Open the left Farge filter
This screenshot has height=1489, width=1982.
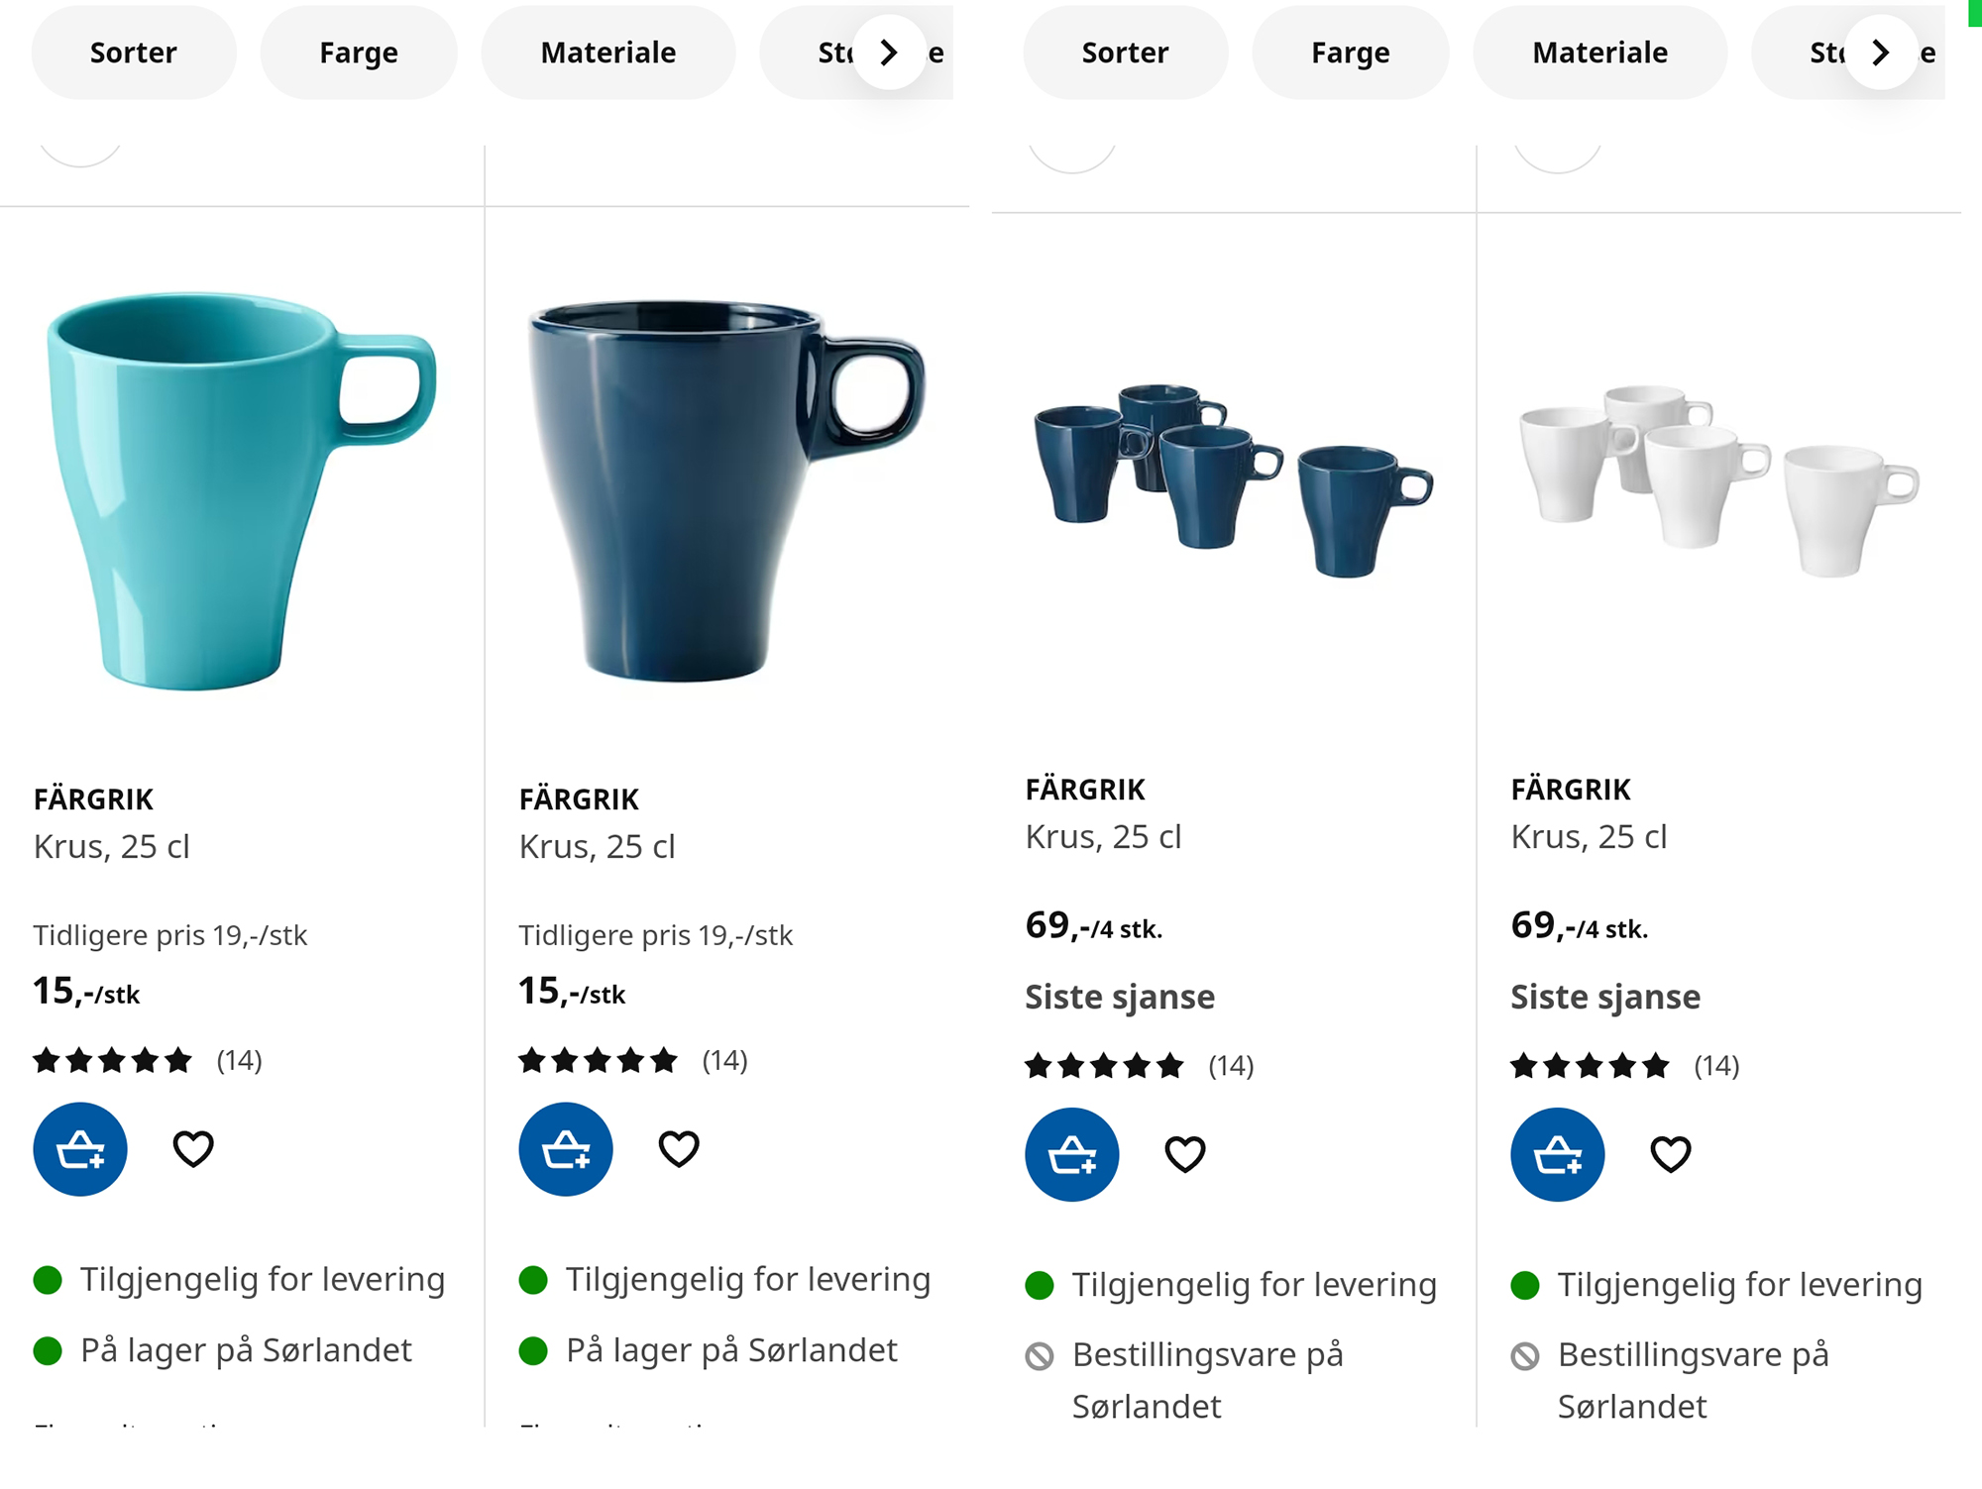coord(359,53)
